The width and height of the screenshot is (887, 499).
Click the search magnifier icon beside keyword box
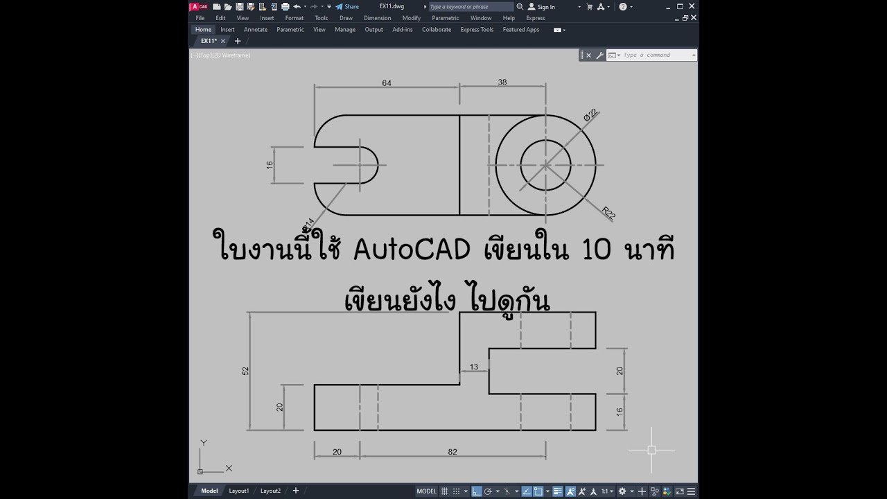[x=520, y=6]
